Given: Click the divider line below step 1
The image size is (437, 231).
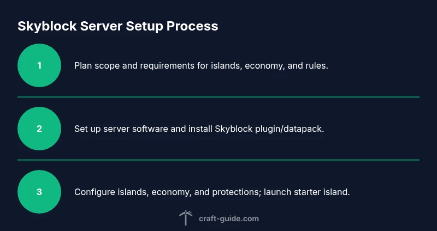Looking at the screenshot, I should point(218,97).
